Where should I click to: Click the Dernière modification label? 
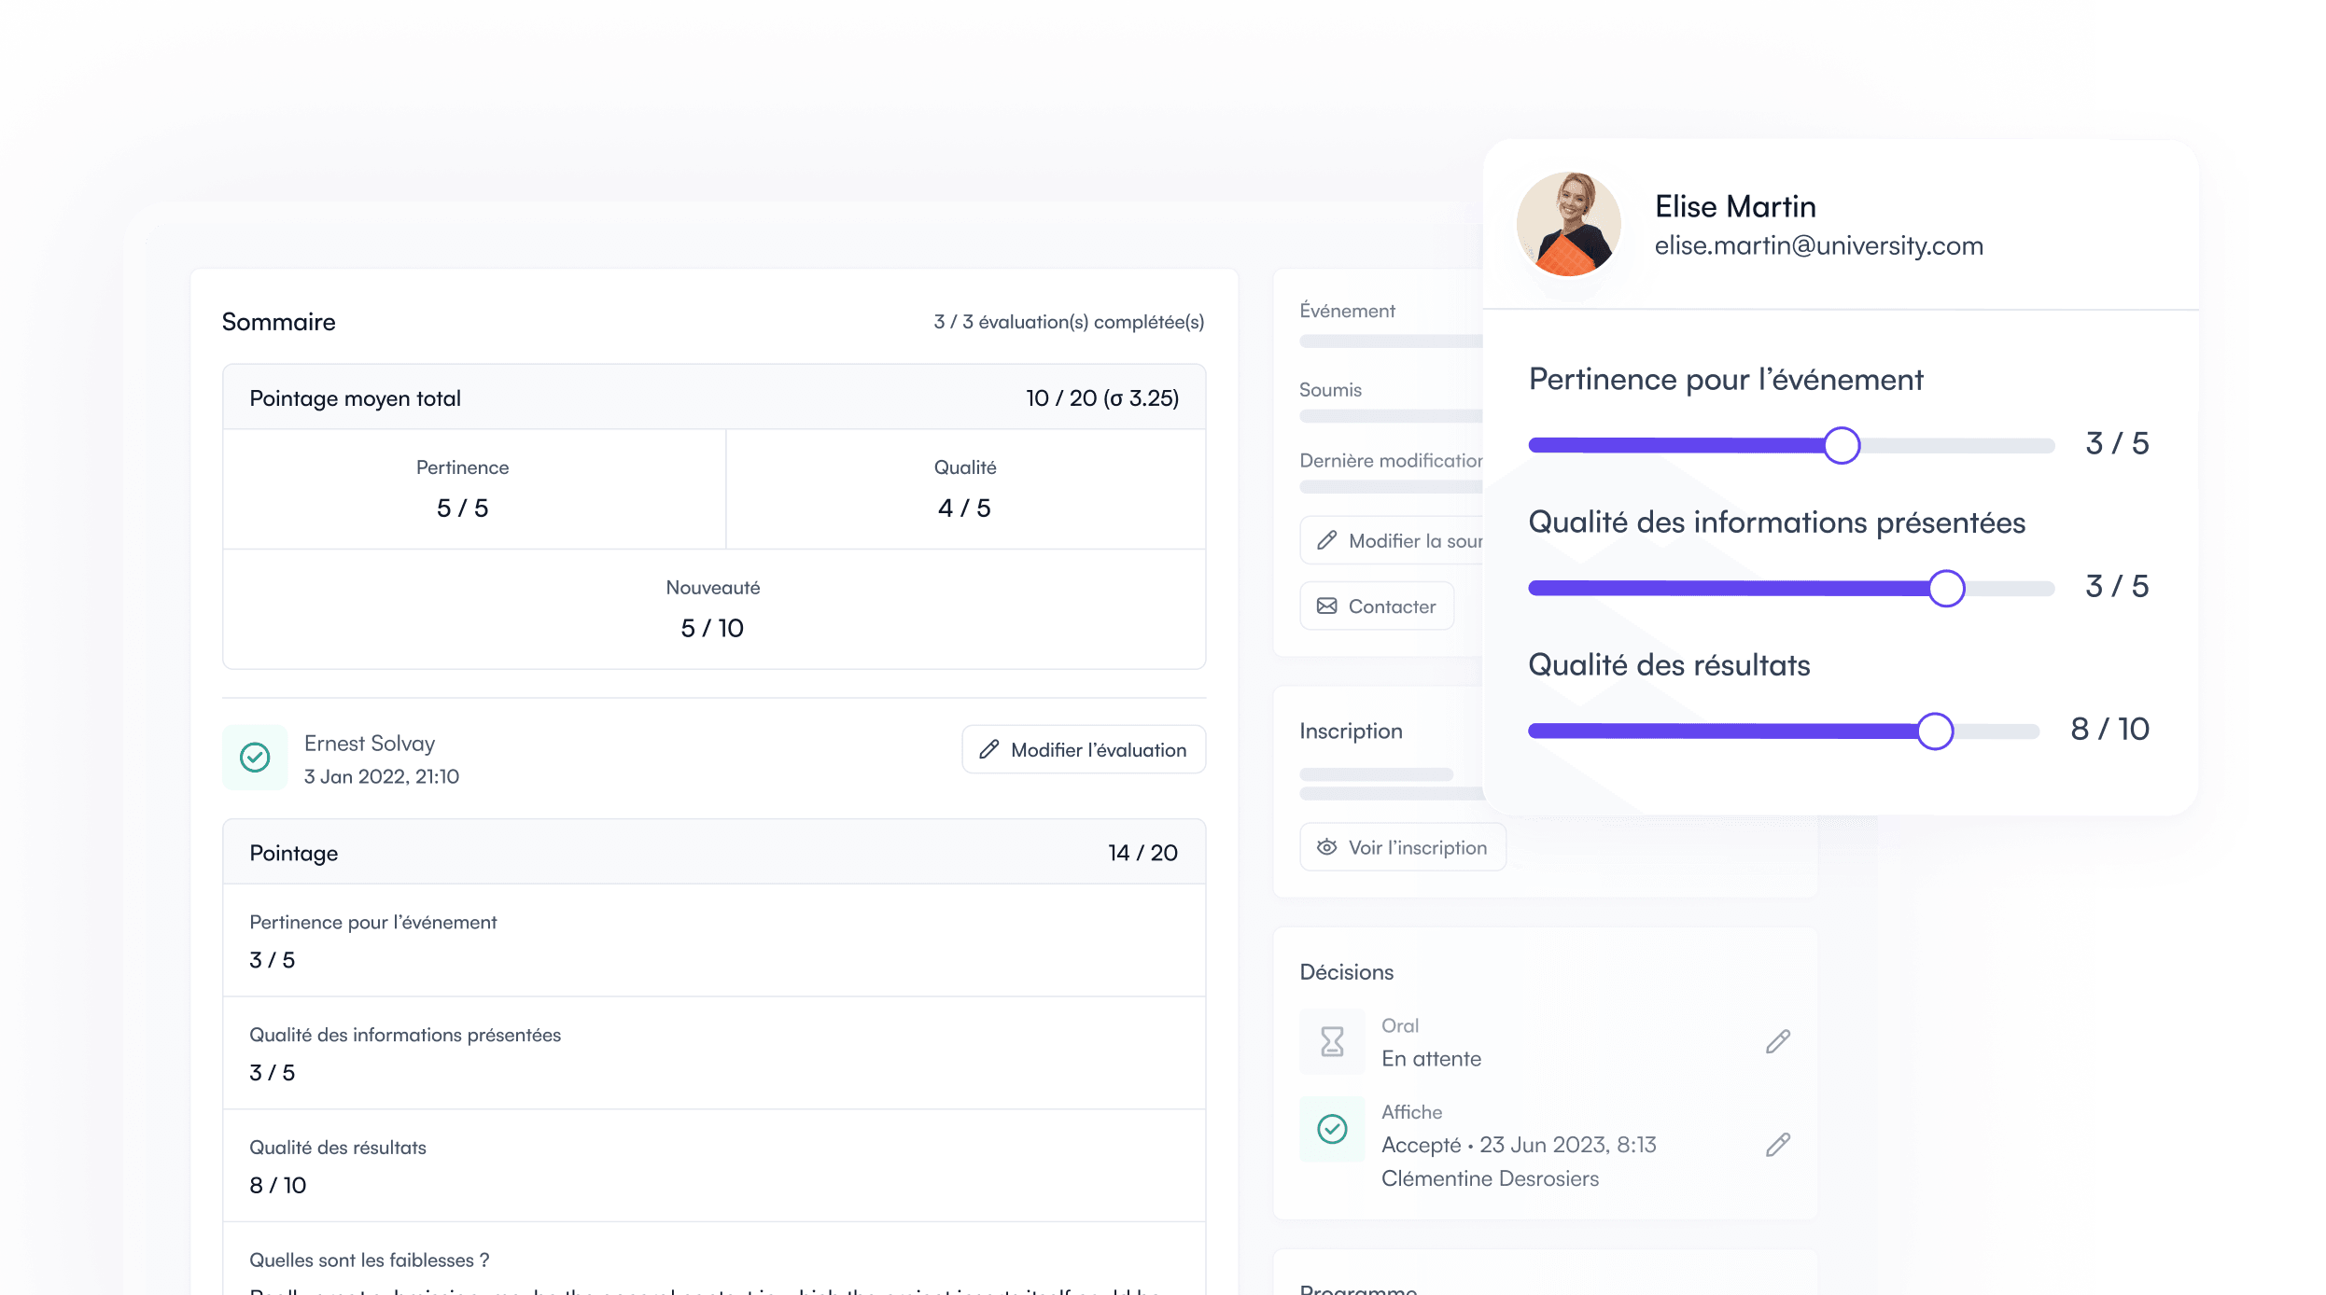click(1391, 461)
